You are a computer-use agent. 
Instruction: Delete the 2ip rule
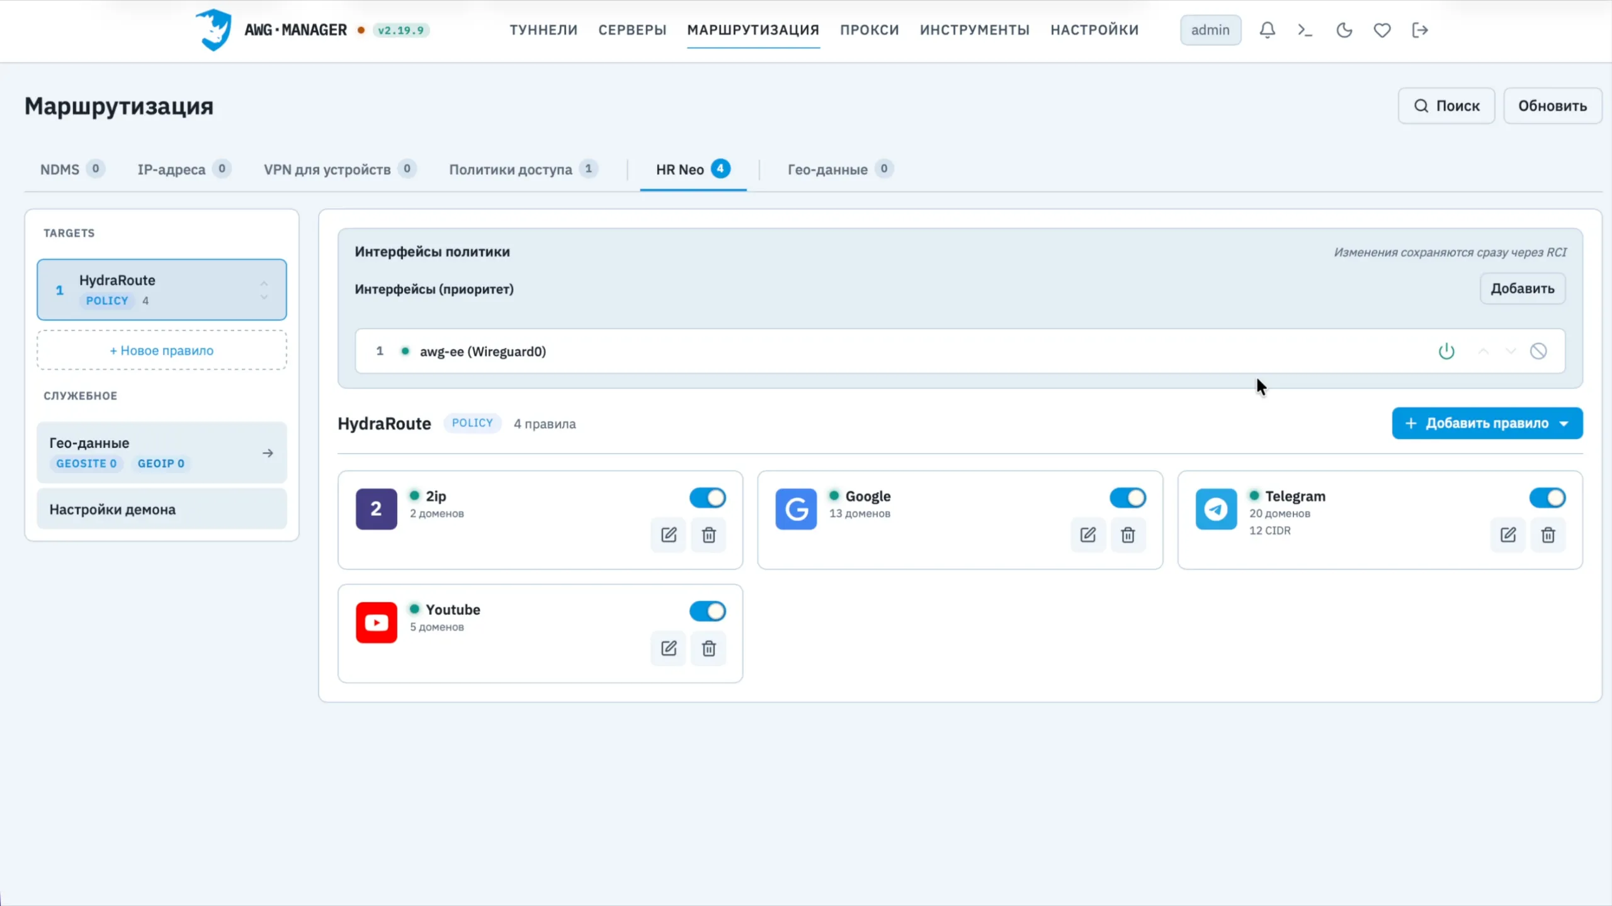[708, 535]
